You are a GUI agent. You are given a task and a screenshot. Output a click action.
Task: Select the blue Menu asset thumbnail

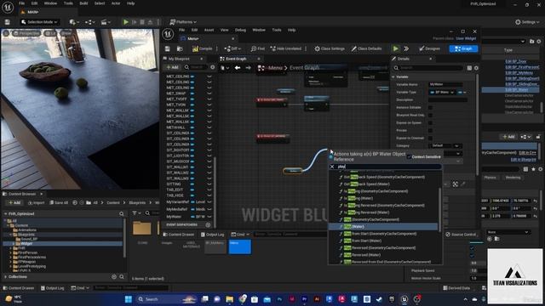(x=239, y=247)
